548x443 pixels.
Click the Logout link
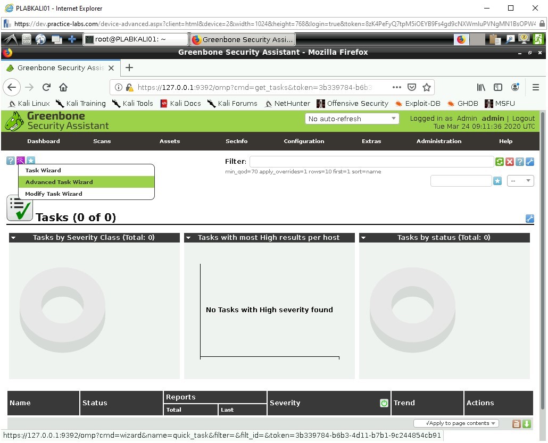(x=524, y=118)
